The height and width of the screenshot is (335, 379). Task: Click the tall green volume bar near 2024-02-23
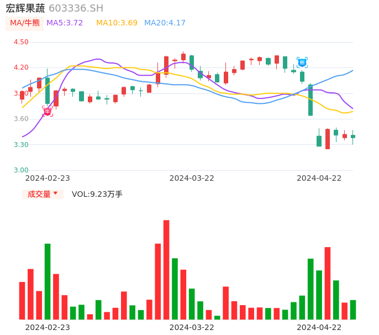pos(48,281)
